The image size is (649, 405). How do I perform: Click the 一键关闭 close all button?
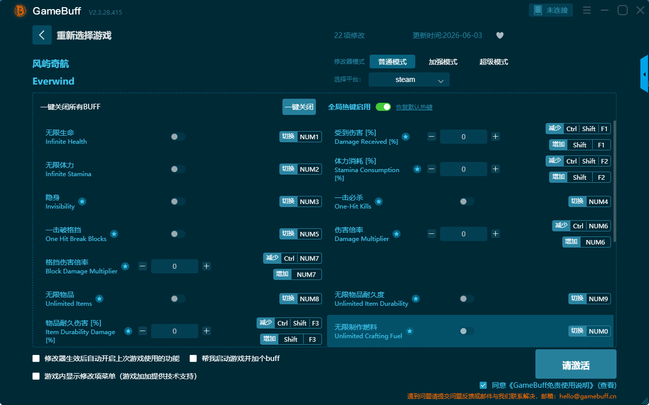[299, 107]
